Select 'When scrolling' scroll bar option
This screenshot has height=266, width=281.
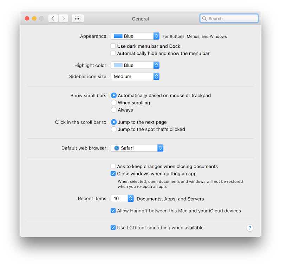pyautogui.click(x=114, y=103)
